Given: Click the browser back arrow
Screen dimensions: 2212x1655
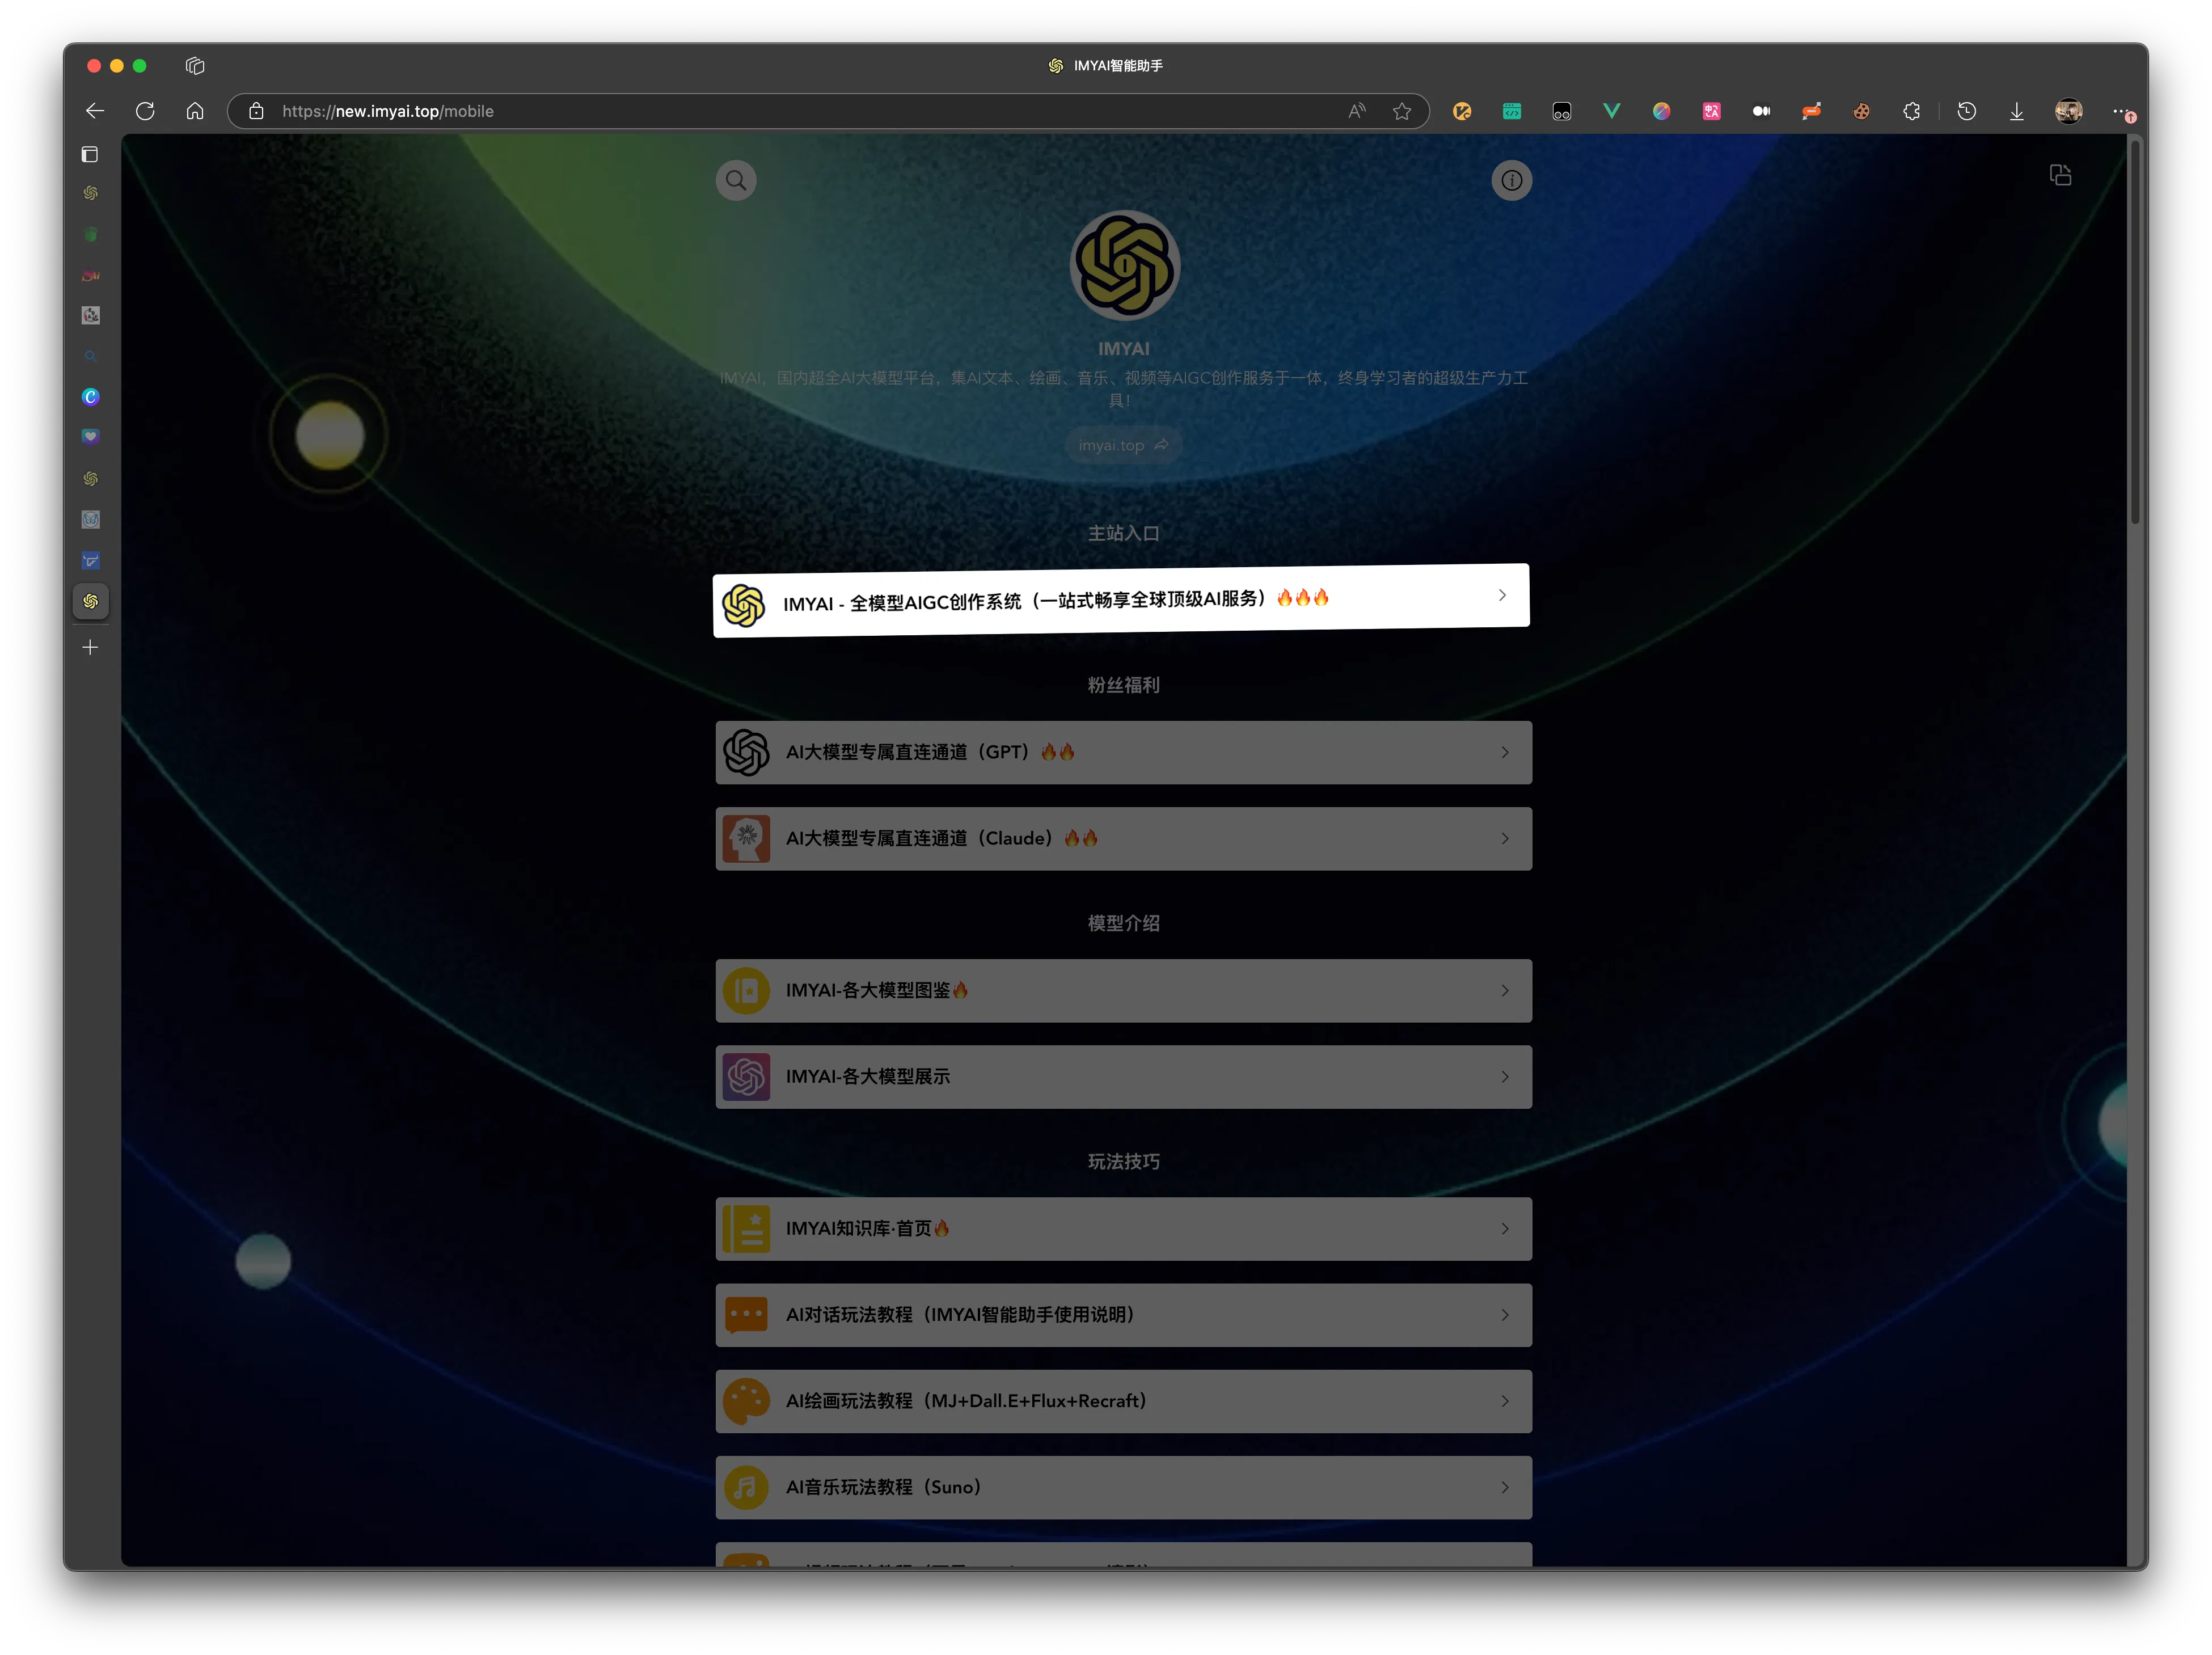Looking at the screenshot, I should coord(95,111).
